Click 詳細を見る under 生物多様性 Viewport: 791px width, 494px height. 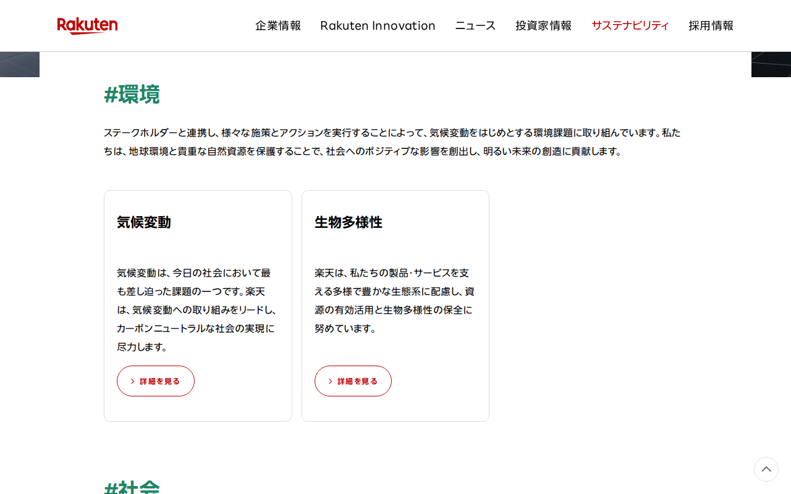point(353,381)
